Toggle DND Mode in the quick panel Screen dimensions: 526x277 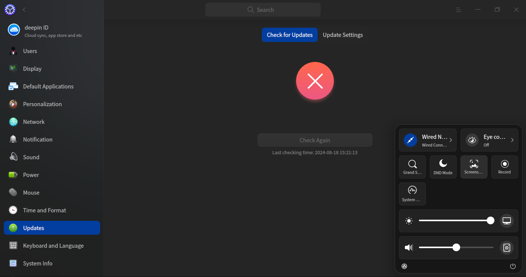tap(443, 167)
